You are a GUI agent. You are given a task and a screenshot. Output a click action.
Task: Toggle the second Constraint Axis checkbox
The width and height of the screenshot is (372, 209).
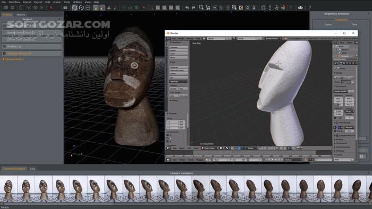point(168,138)
